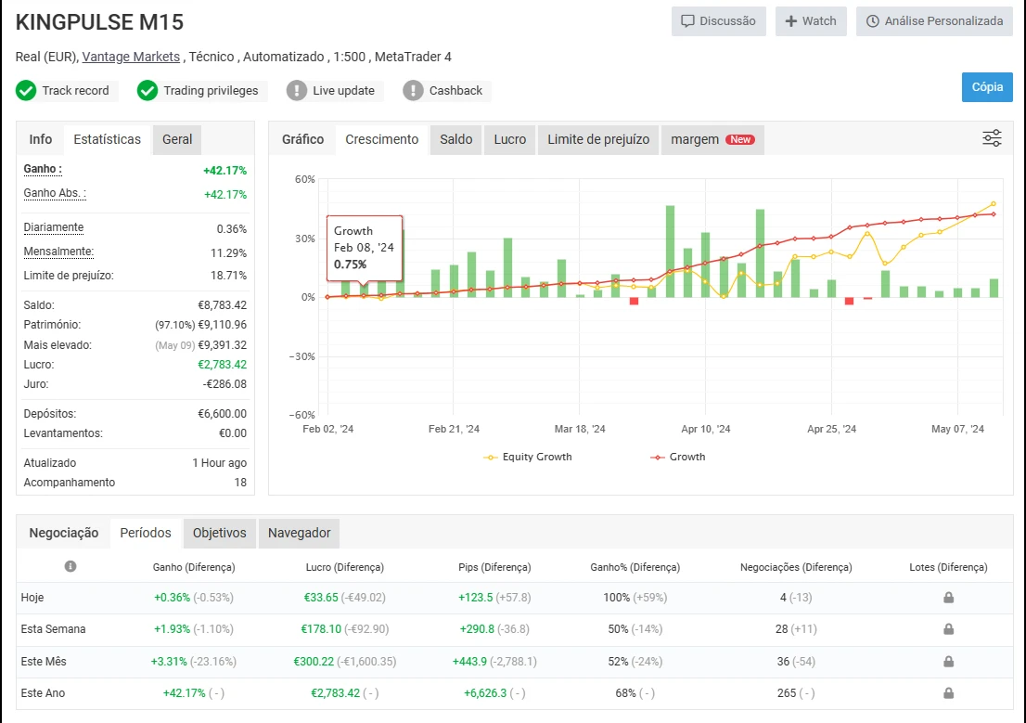
Task: Click the Track record green checkmark icon
Action: coord(26,91)
